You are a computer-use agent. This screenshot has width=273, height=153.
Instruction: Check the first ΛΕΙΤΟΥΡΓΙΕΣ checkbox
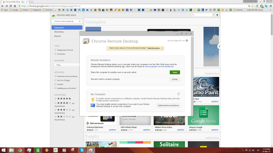point(55,76)
